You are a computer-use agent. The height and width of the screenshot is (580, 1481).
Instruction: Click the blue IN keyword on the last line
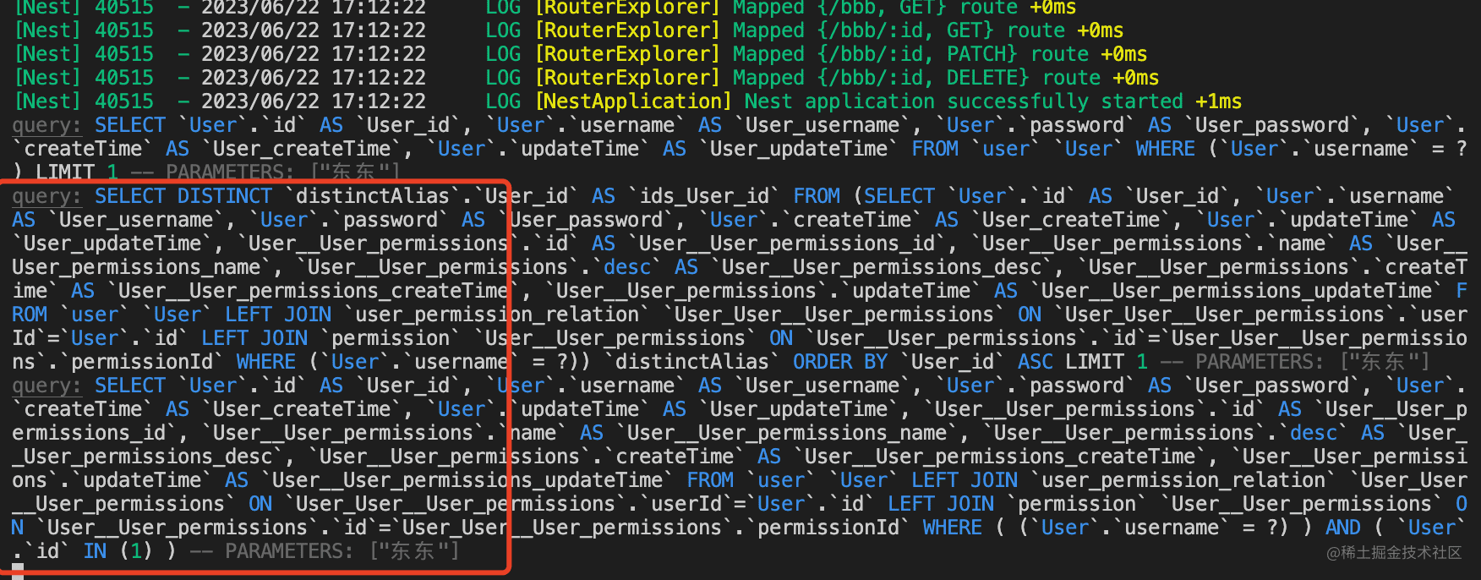pyautogui.click(x=95, y=551)
